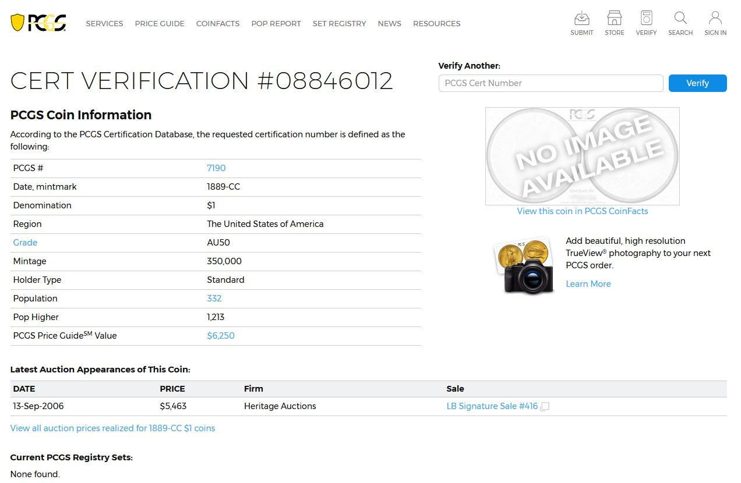Click Learn More about TrueView
741x483 pixels.
pos(588,284)
